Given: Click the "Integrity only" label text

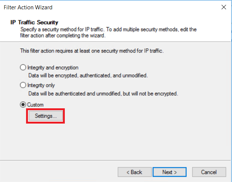Looking at the screenshot, I should pyautogui.click(x=41, y=85).
